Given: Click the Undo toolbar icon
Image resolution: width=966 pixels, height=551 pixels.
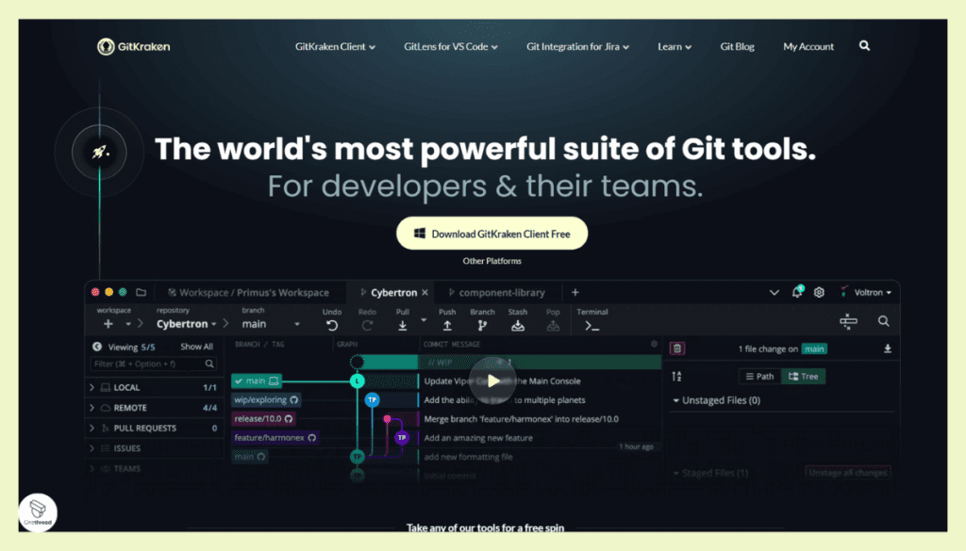Looking at the screenshot, I should (331, 325).
